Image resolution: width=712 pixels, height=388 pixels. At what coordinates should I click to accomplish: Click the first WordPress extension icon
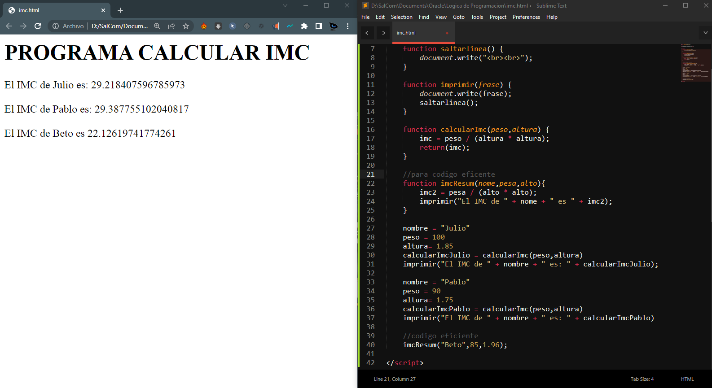click(247, 26)
